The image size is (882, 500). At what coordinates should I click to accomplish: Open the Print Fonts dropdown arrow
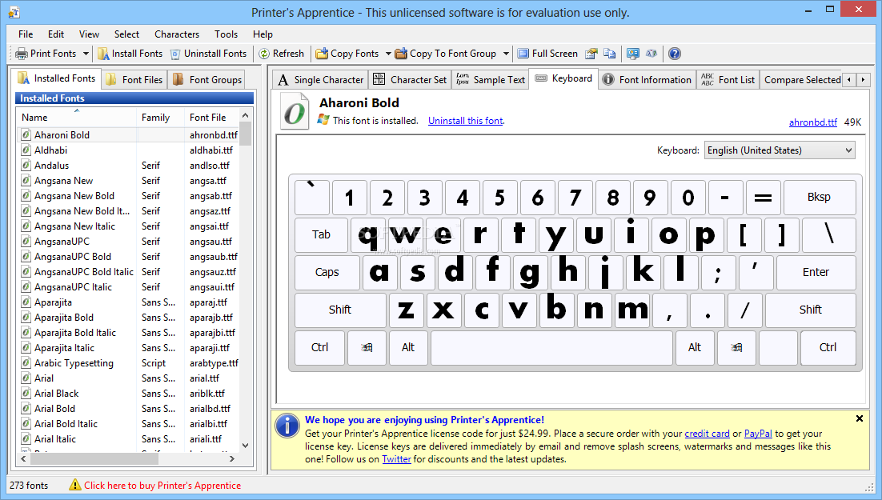pos(86,54)
